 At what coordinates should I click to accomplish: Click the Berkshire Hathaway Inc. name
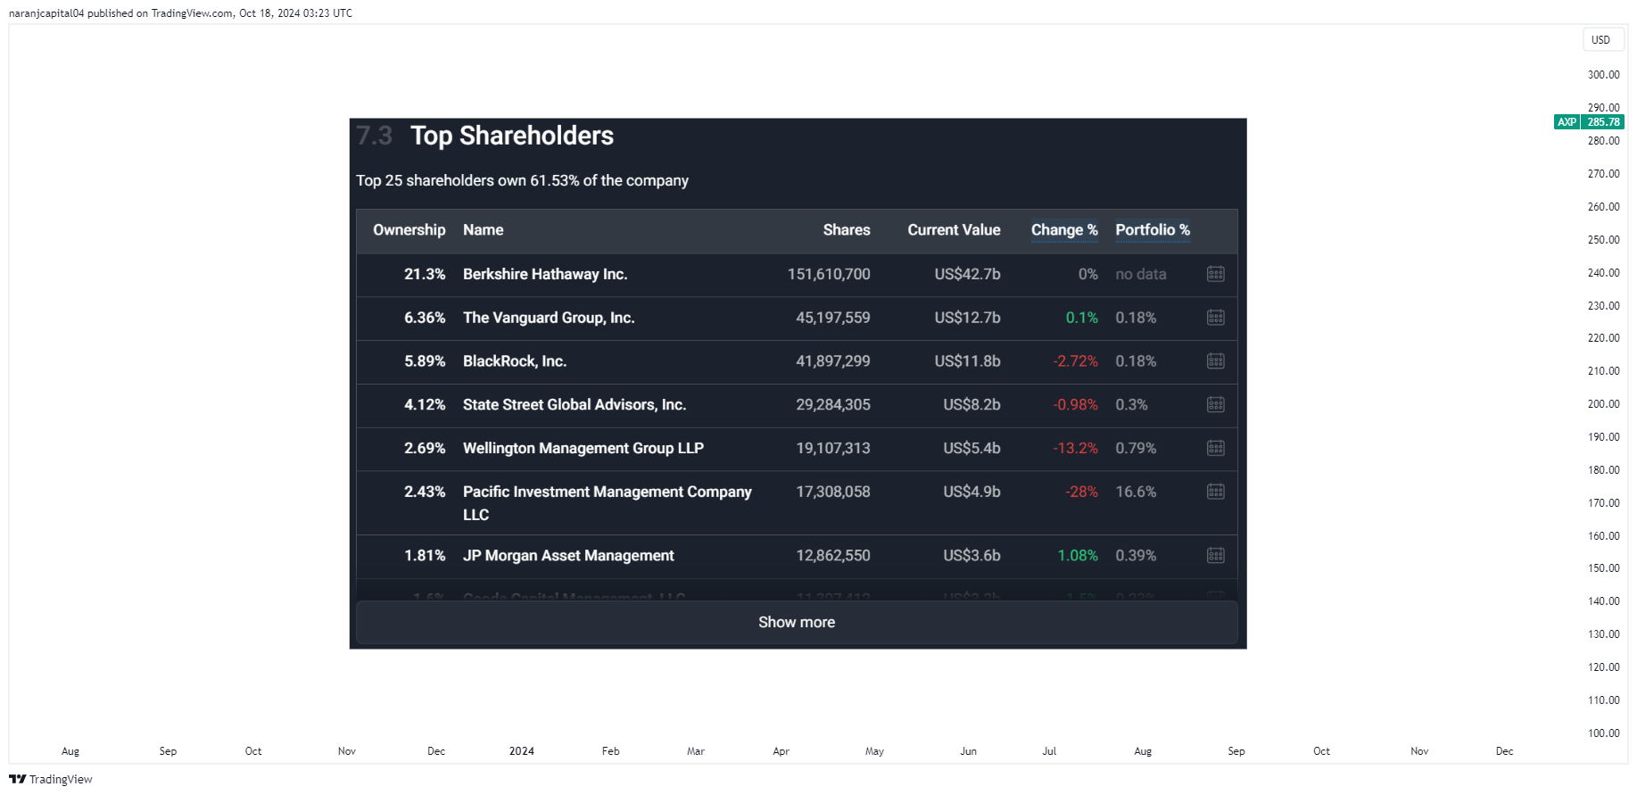545,274
